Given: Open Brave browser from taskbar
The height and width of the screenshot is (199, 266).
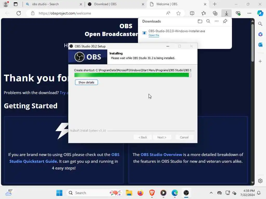Looking at the screenshot, I should [x=152, y=193].
